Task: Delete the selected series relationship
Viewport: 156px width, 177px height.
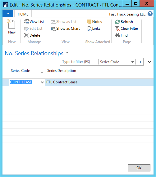Action: (x=32, y=35)
